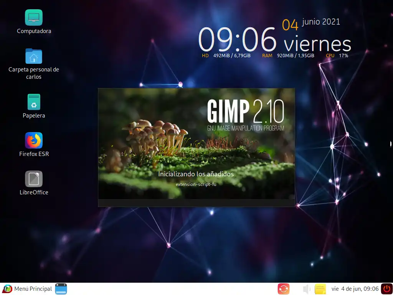
Task: Click the red power button in the taskbar
Action: [387, 289]
